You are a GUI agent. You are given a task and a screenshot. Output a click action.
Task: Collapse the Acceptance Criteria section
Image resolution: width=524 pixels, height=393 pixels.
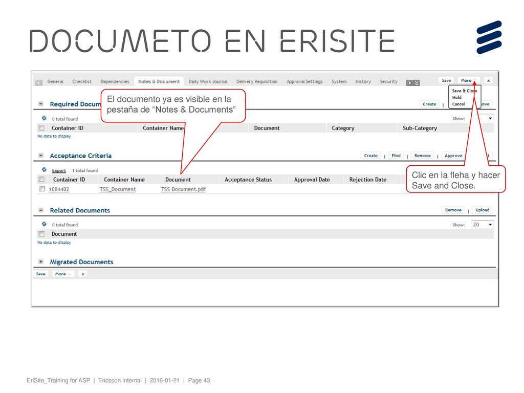[41, 156]
